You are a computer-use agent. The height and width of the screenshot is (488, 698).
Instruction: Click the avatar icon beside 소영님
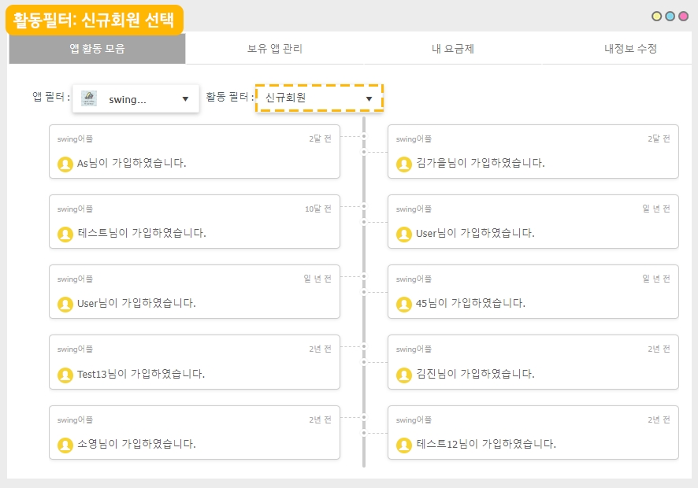(x=65, y=445)
